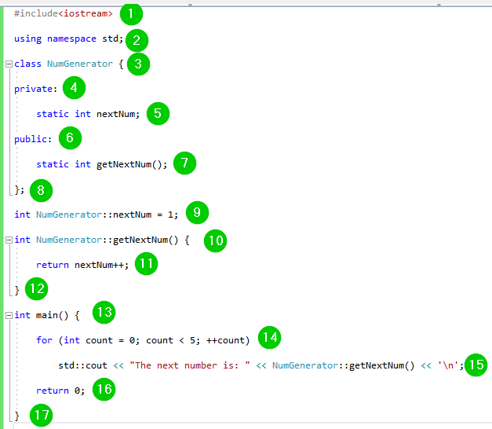Click the private: access specifier keyword

point(31,89)
